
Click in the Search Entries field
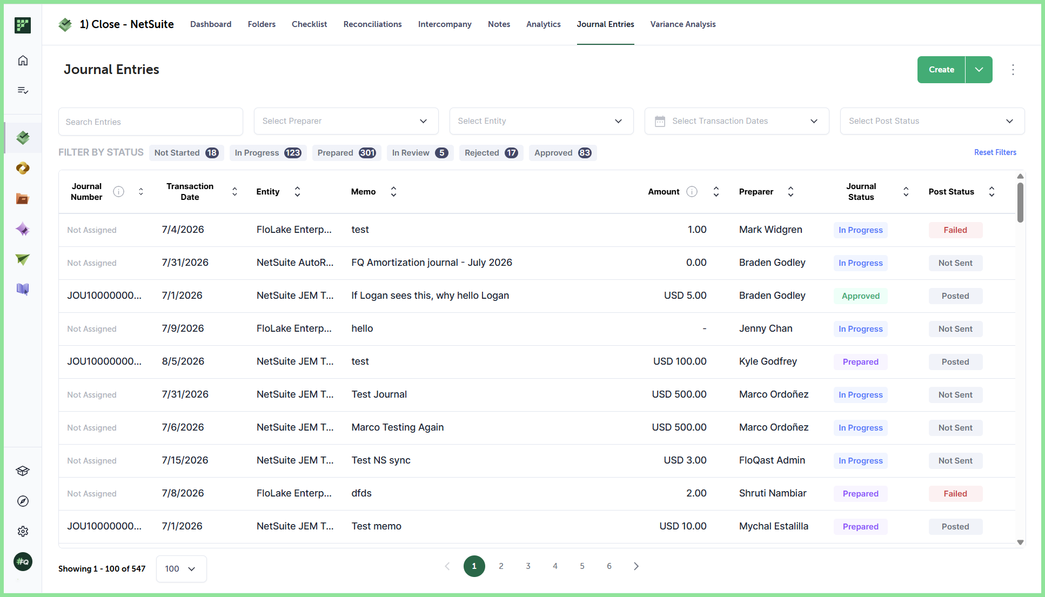click(151, 122)
